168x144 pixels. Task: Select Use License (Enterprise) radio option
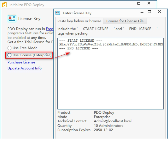9,55
